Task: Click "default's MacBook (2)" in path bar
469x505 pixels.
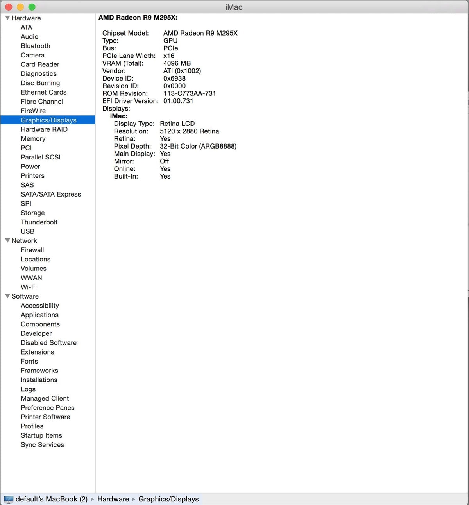Action: 52,499
